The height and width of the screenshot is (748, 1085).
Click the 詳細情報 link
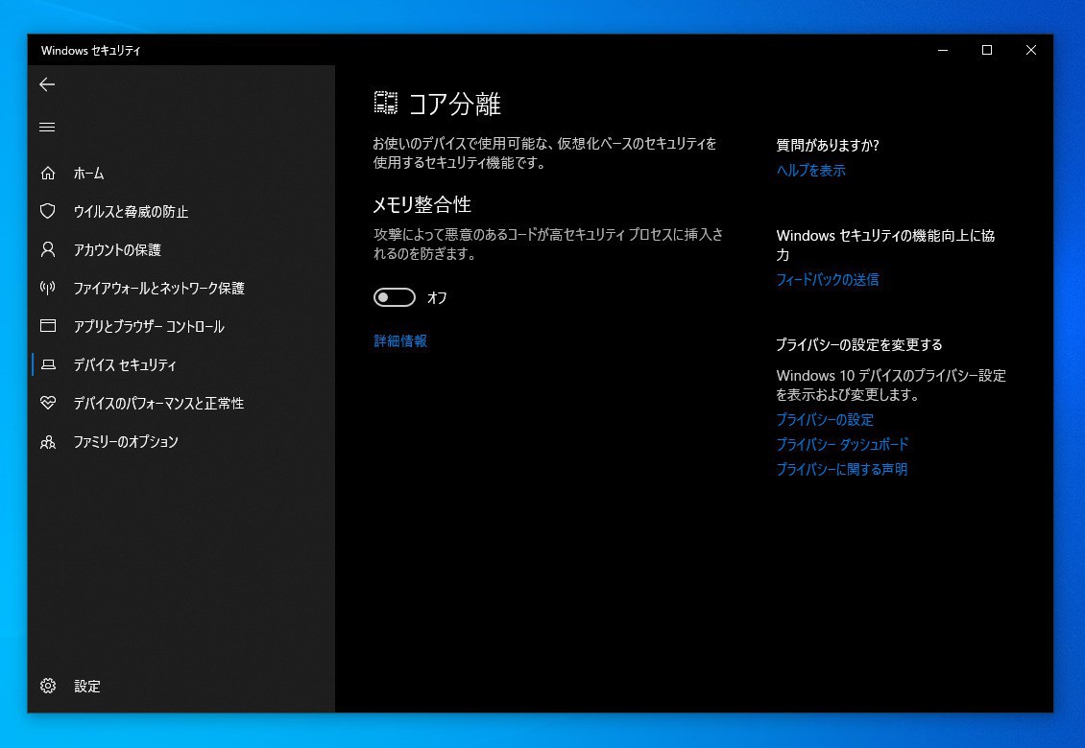[x=400, y=340]
